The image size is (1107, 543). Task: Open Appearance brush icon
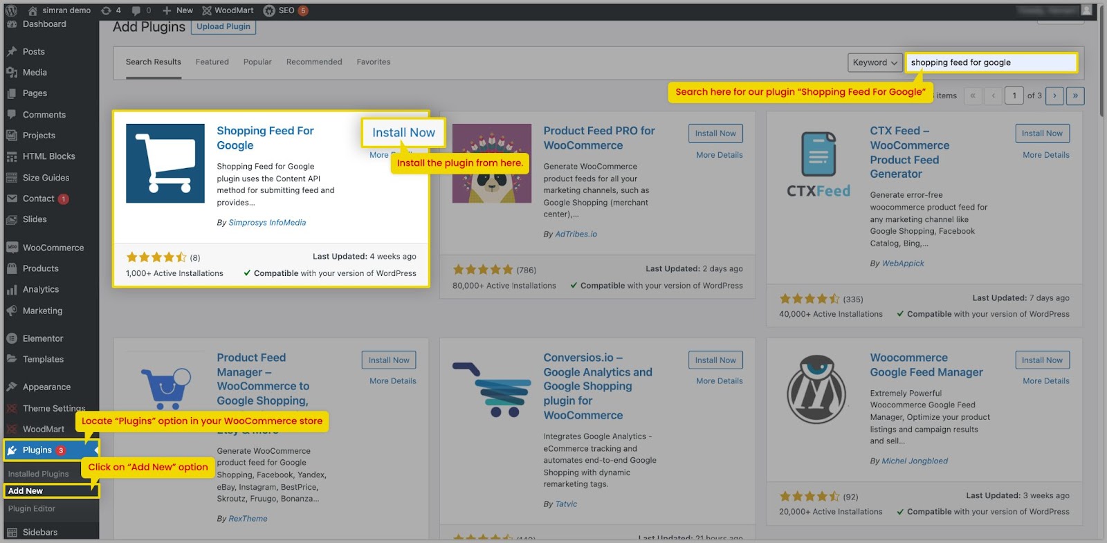click(12, 387)
